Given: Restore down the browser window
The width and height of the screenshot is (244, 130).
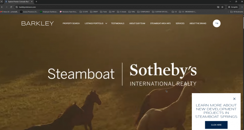Looking at the screenshot, I should (236, 2).
